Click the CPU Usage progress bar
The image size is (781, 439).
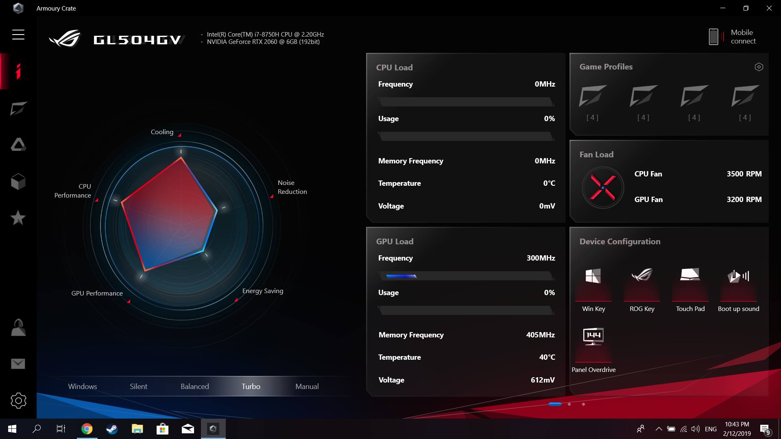pos(466,137)
